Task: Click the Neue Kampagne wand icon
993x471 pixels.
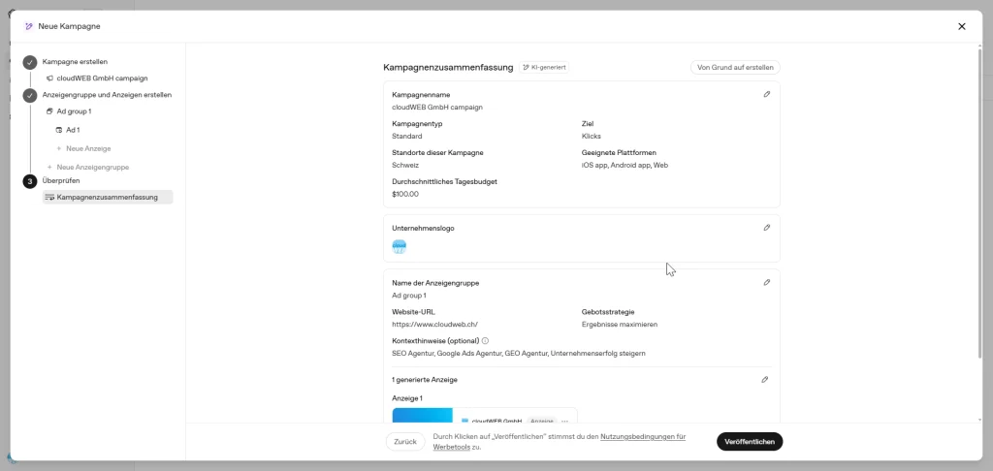Action: (28, 26)
